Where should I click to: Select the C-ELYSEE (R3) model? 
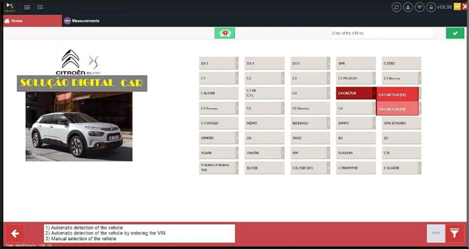coord(310,168)
